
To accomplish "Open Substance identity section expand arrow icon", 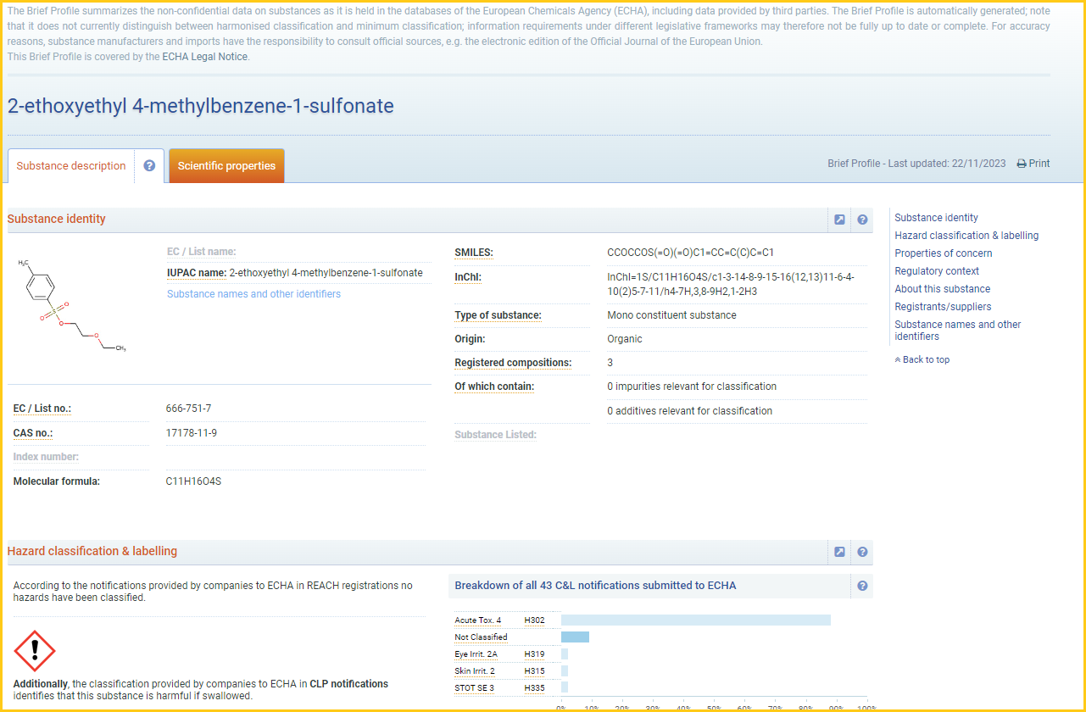I will (x=839, y=220).
